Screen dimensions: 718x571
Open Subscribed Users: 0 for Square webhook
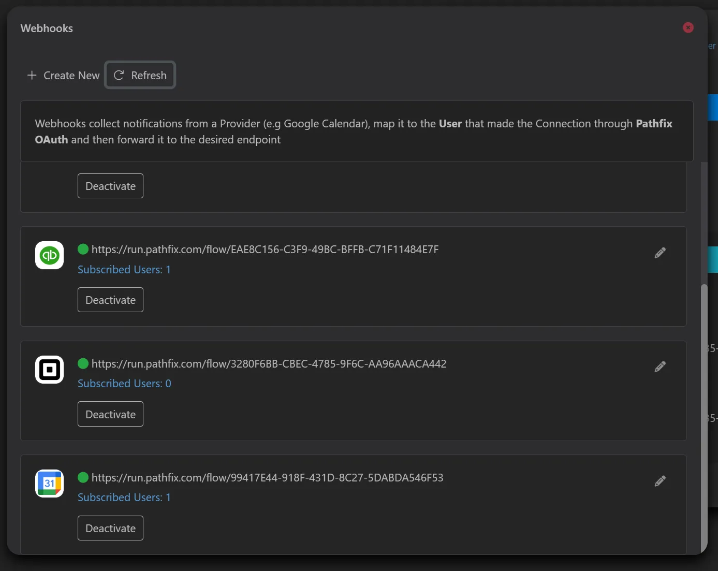(x=124, y=384)
